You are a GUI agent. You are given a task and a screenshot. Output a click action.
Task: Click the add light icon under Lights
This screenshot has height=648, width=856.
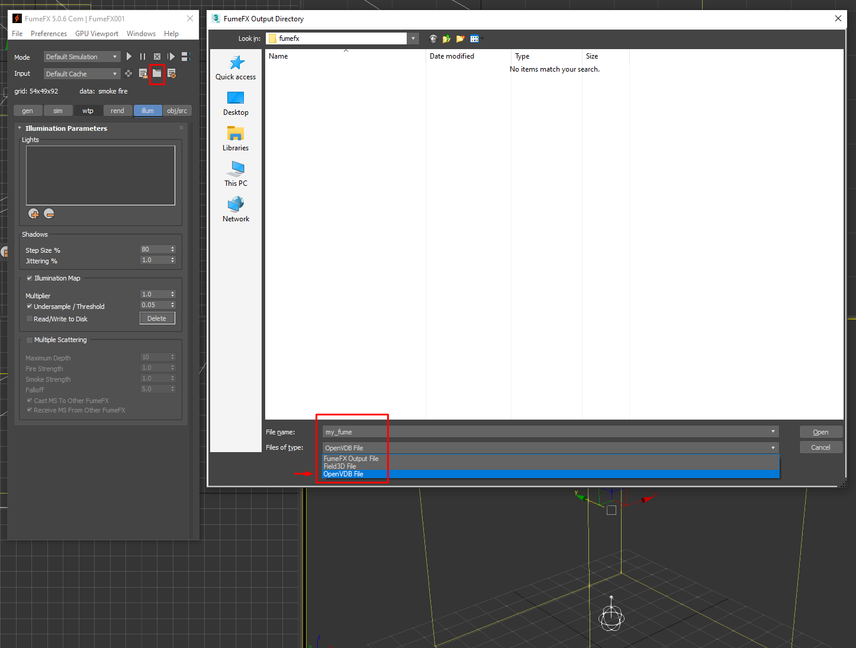coord(34,214)
